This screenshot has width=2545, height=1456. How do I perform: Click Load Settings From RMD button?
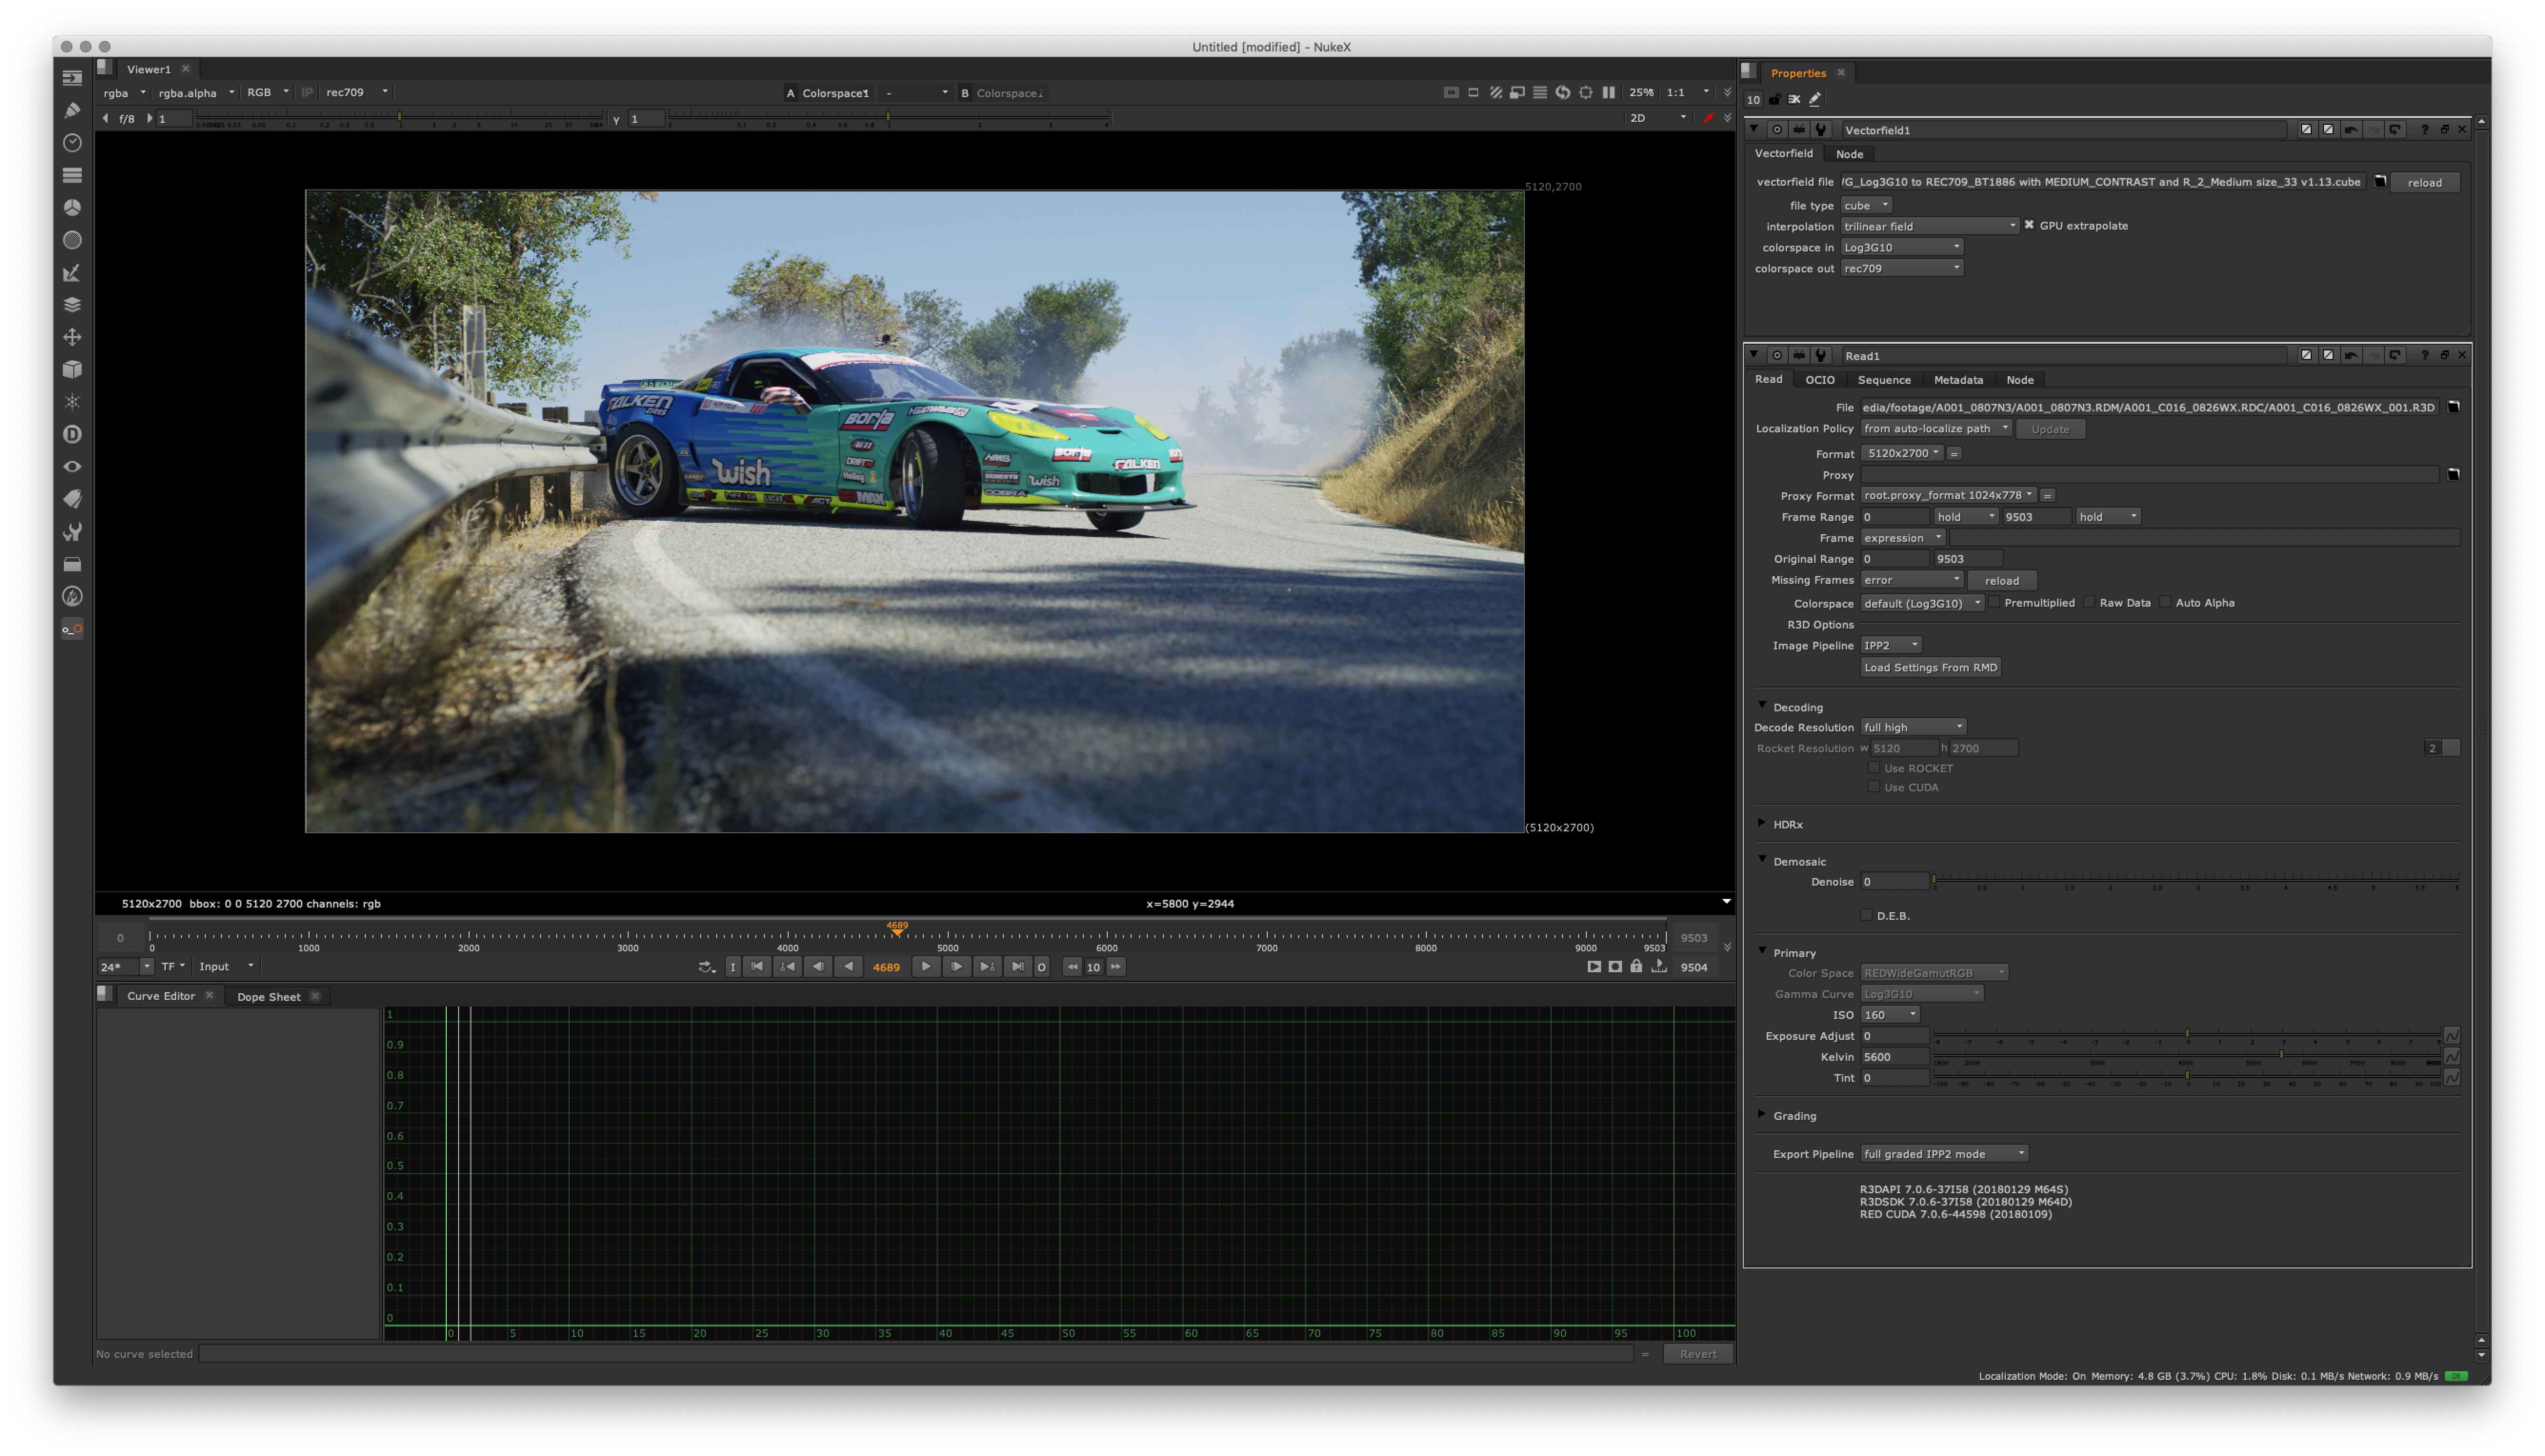point(1930,668)
